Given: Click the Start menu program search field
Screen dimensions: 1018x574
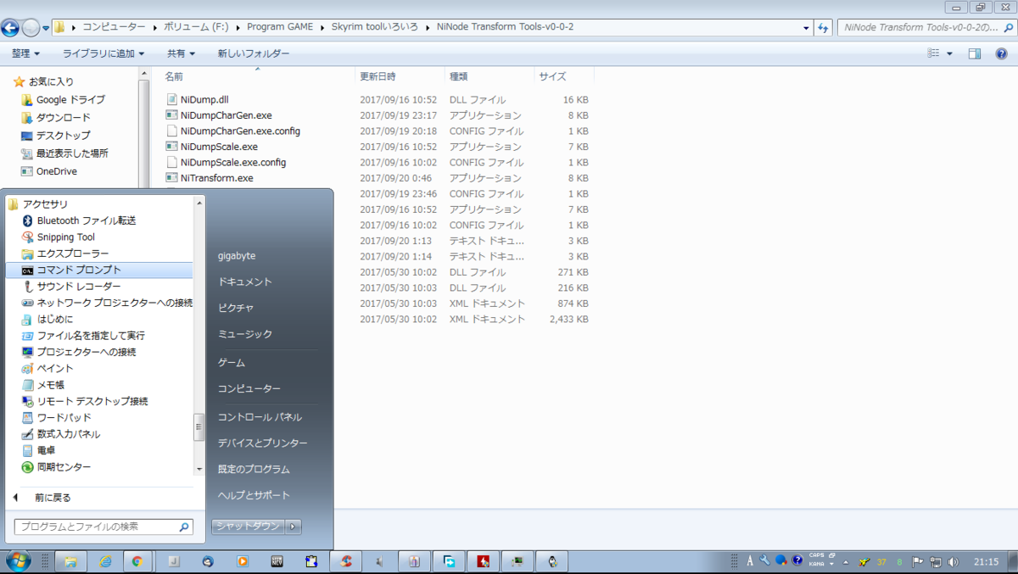Looking at the screenshot, I should pos(103,527).
